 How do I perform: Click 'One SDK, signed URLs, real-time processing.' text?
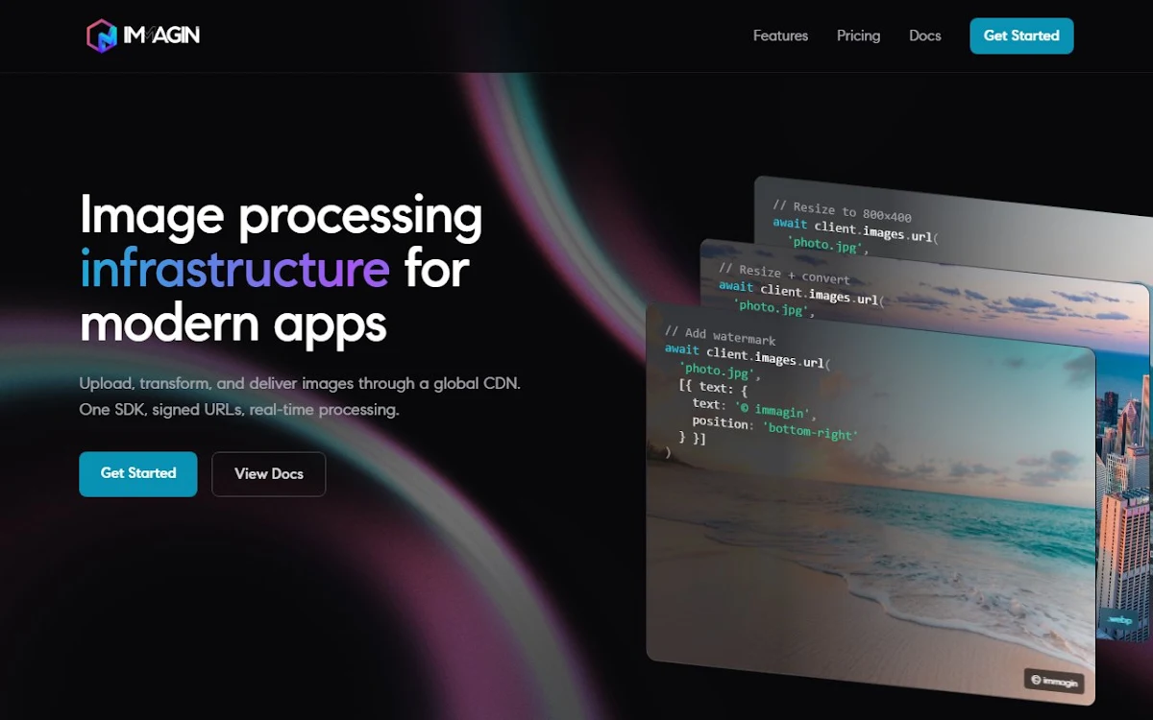click(x=238, y=410)
